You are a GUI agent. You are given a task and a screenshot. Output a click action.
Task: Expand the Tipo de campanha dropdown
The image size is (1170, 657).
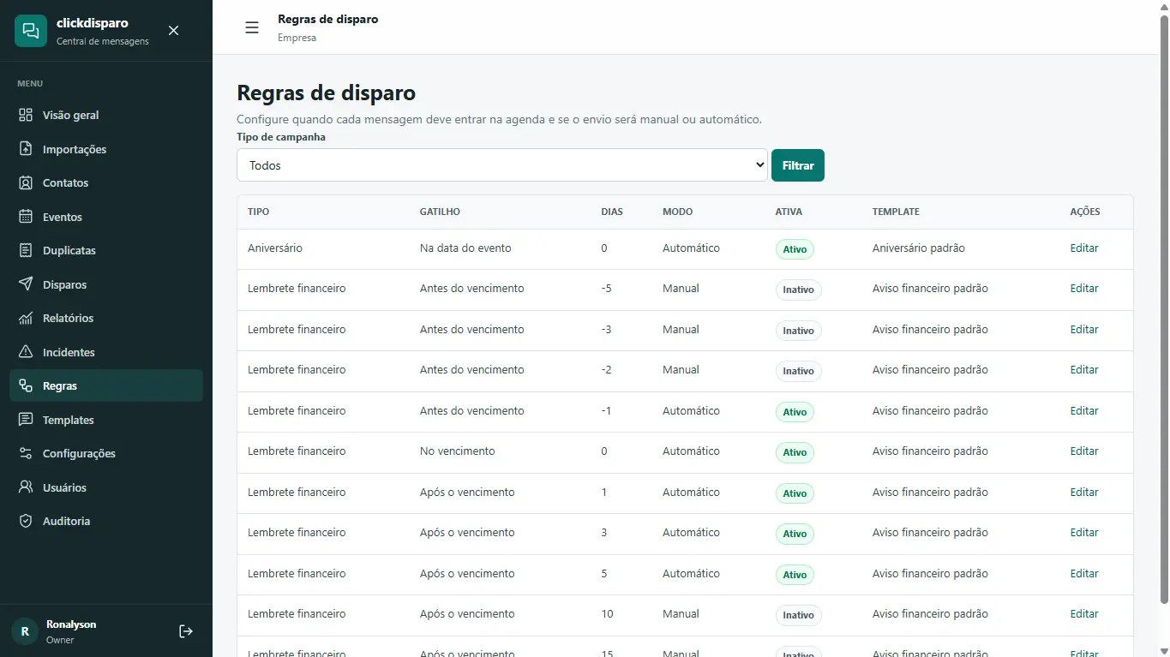click(x=502, y=165)
